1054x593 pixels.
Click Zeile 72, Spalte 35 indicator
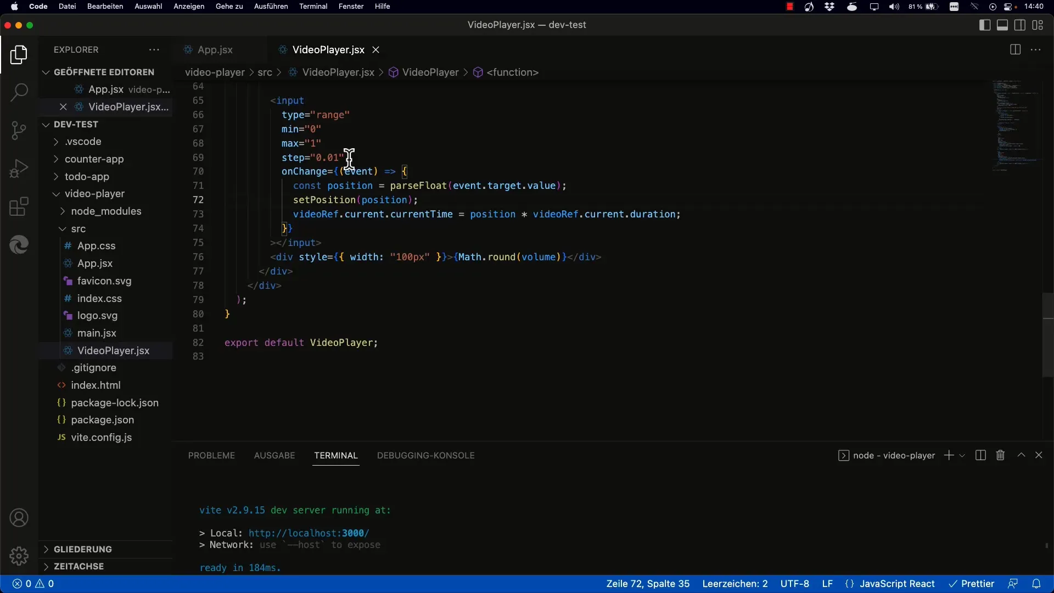point(648,584)
